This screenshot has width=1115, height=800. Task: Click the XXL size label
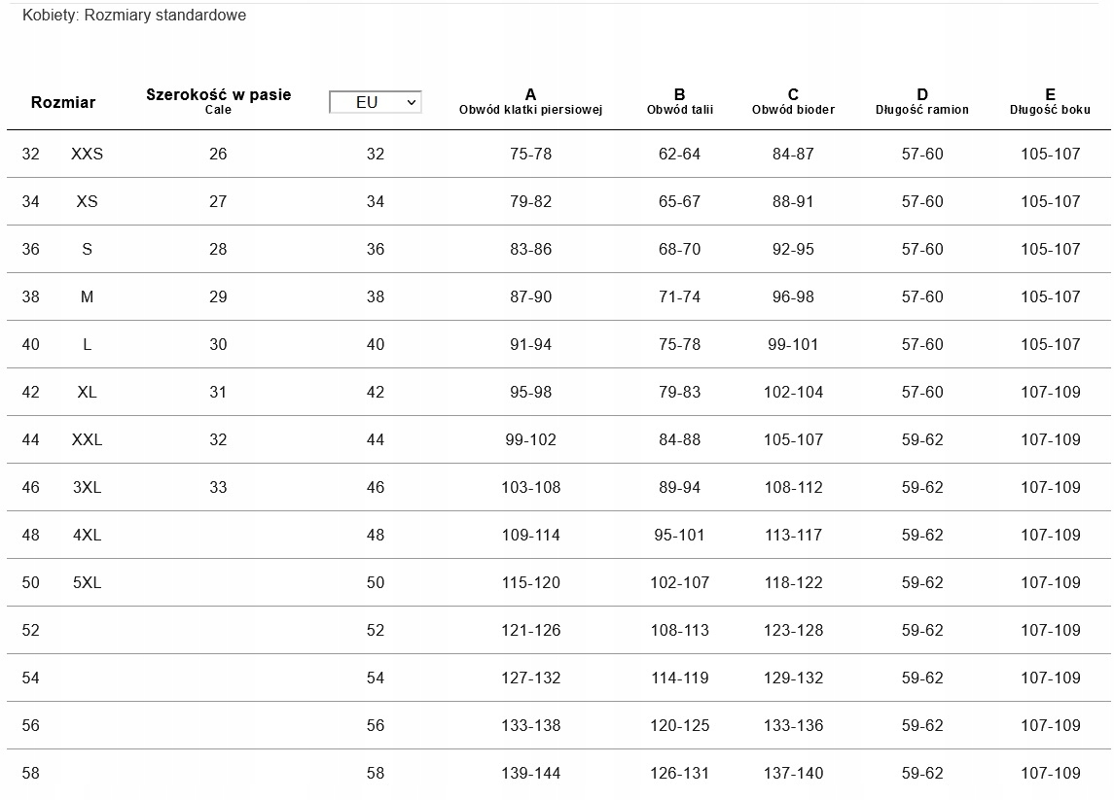87,439
